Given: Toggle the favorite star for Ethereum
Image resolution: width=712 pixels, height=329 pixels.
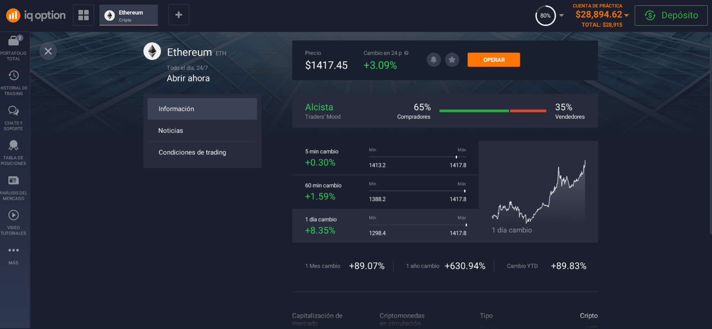Looking at the screenshot, I should click(x=452, y=60).
